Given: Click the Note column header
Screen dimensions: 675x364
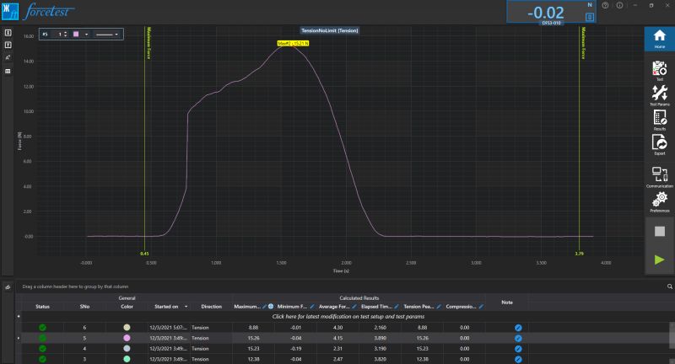Looking at the screenshot, I should click(507, 302).
